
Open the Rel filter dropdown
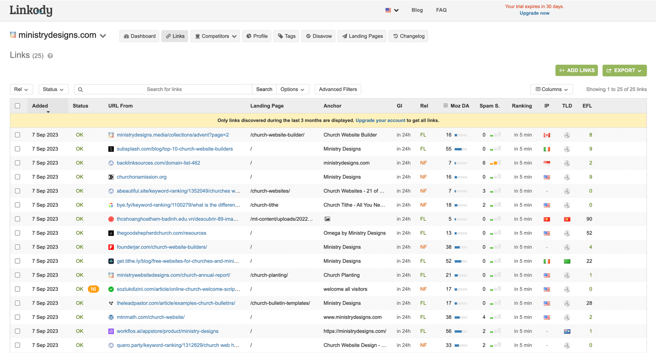point(21,89)
